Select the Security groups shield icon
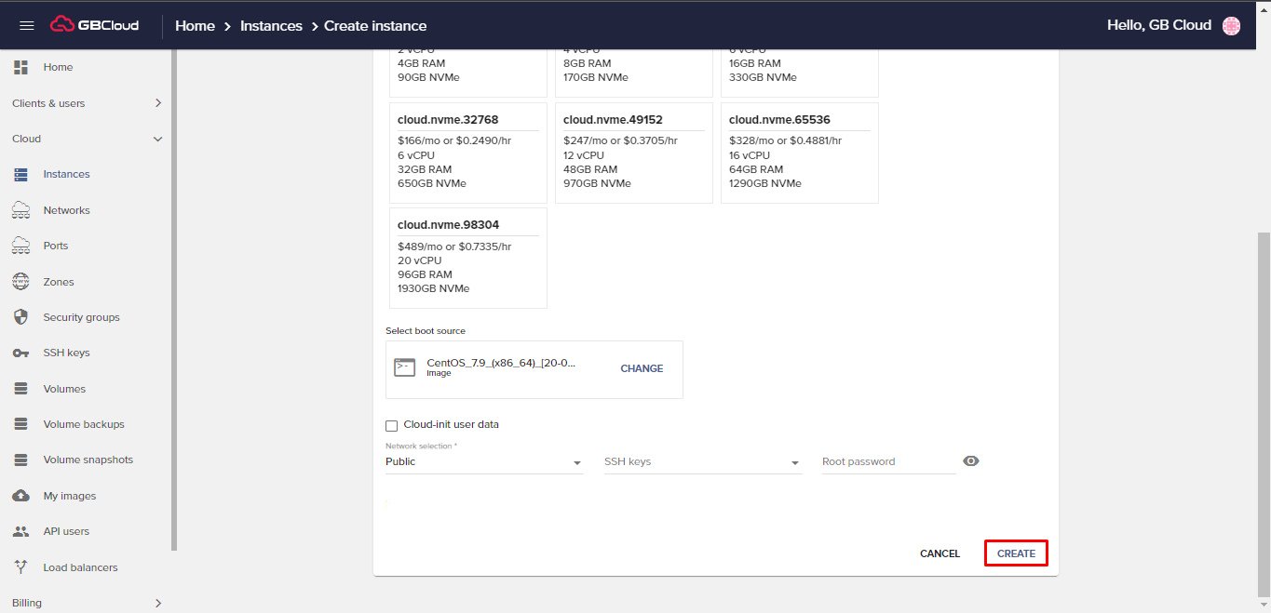Screen dimensions: 1271x613 click(x=20, y=317)
